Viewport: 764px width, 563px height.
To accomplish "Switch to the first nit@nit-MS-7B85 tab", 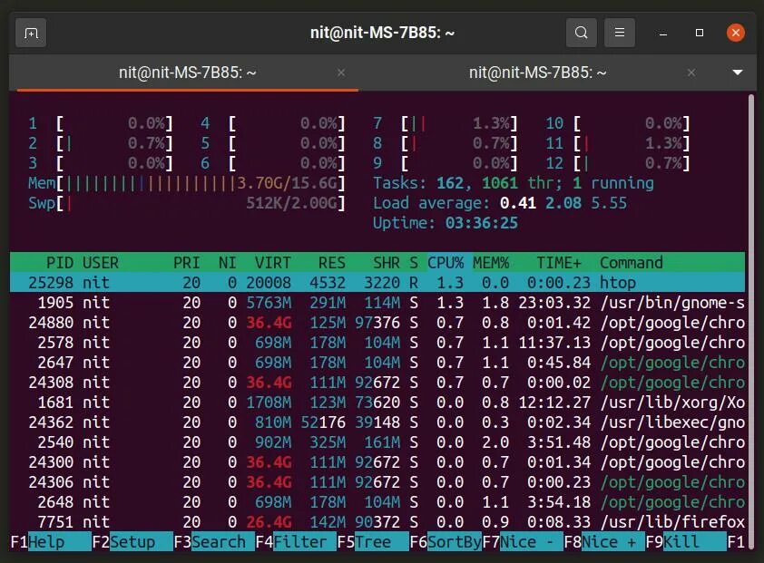I will [188, 73].
